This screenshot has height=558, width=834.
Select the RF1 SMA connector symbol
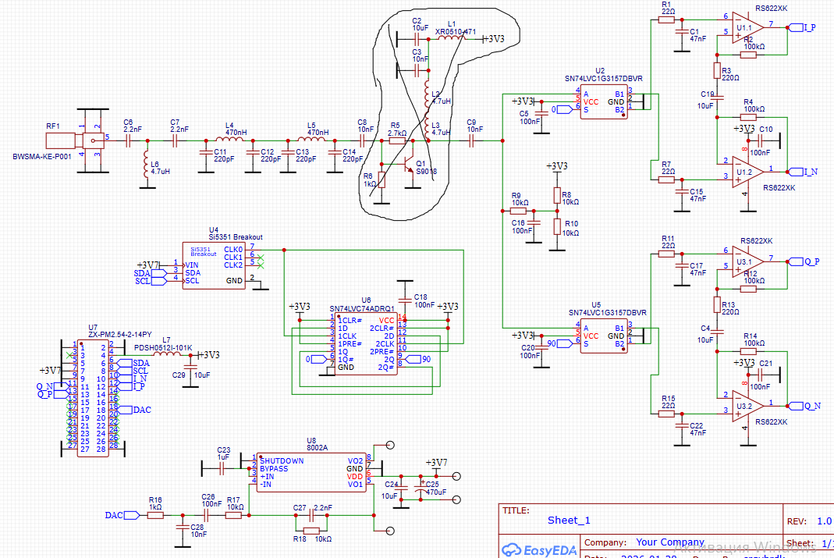pos(74,141)
